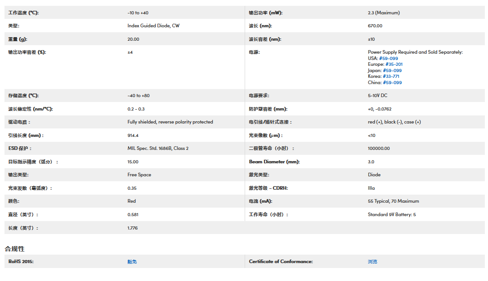Click the IIIa laser class value
Image resolution: width=488 pixels, height=281 pixels.
[371, 188]
